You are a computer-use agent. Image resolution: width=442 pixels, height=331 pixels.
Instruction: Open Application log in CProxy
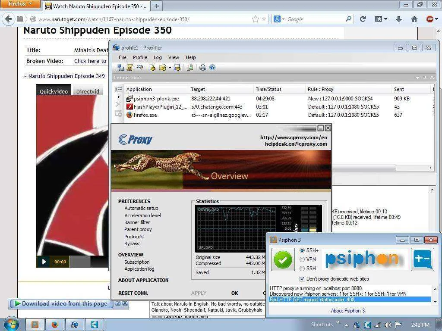[139, 269]
